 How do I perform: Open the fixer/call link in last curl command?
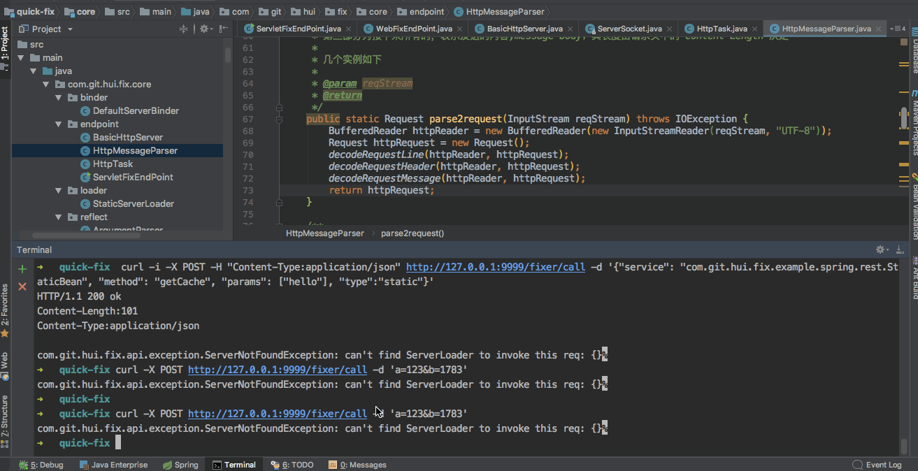(278, 414)
